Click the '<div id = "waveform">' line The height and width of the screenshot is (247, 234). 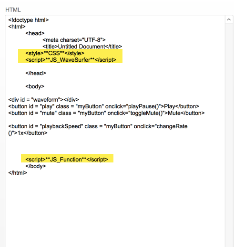[x=43, y=100]
